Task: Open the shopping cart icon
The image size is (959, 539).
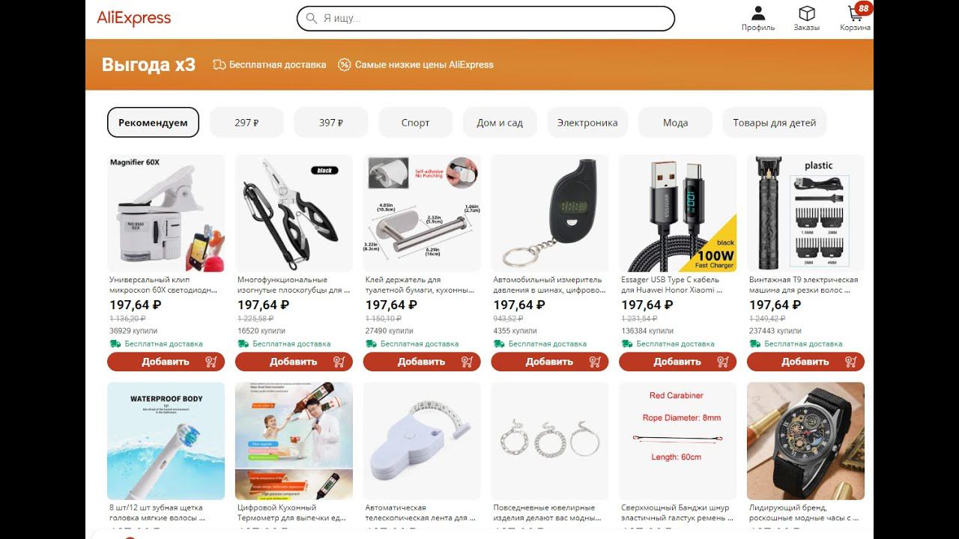Action: (x=855, y=13)
